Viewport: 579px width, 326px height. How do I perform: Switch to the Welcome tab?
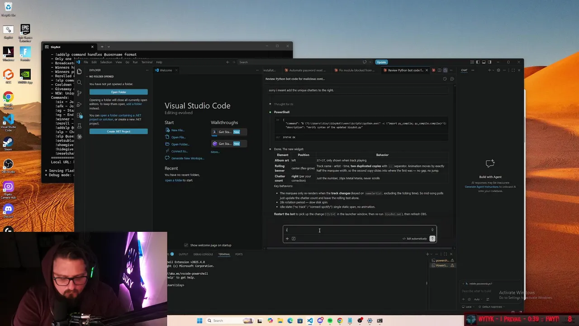point(166,70)
